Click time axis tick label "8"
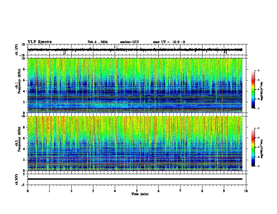Screen dimensions: 277x214 202,191
